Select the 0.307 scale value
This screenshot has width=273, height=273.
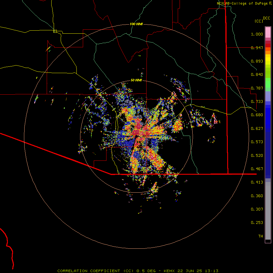pos(257,209)
